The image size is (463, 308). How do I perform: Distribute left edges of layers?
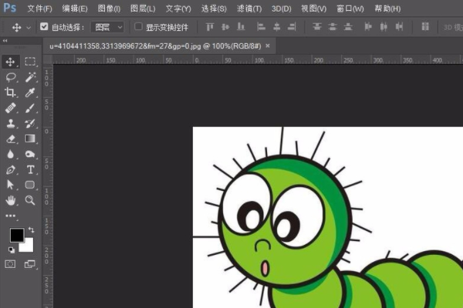[368, 27]
